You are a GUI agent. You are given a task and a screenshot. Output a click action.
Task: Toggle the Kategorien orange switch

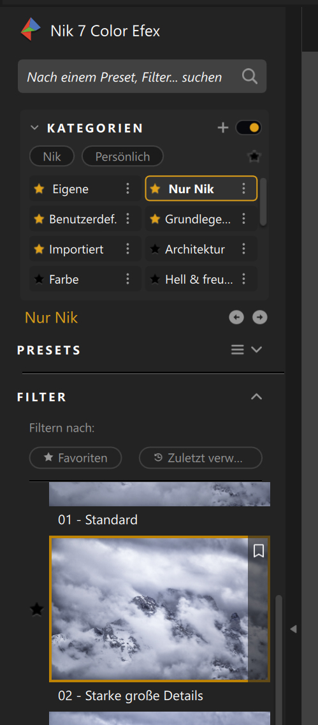(248, 128)
